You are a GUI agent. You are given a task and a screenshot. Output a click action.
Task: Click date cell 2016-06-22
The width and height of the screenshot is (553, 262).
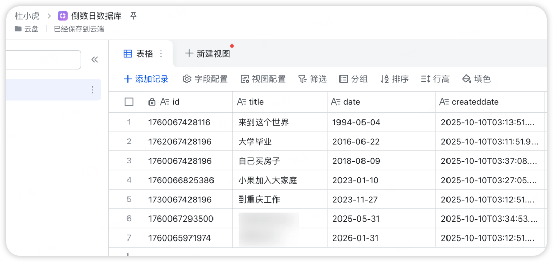click(x=381, y=142)
